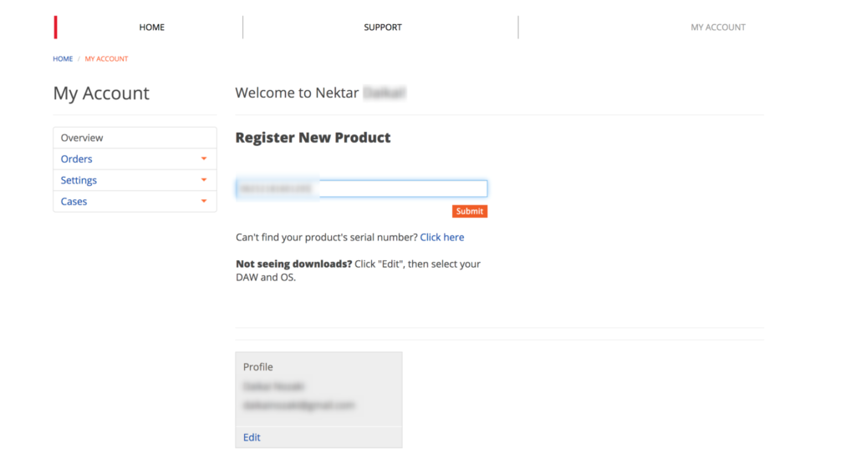Open the HOME navigation menu item
The height and width of the screenshot is (453, 856).
(x=151, y=28)
